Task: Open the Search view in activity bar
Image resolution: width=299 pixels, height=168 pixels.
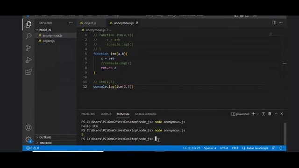Action: click(x=28, y=36)
